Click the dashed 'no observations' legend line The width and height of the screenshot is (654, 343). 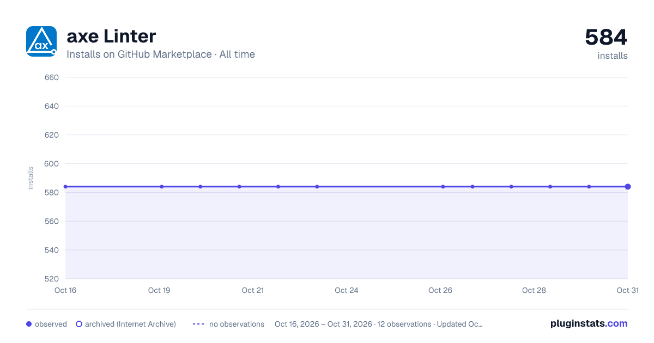198,324
